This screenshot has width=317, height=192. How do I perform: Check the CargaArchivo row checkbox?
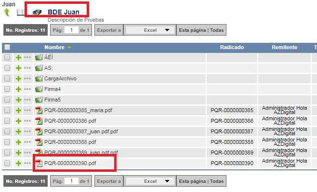click(7, 78)
